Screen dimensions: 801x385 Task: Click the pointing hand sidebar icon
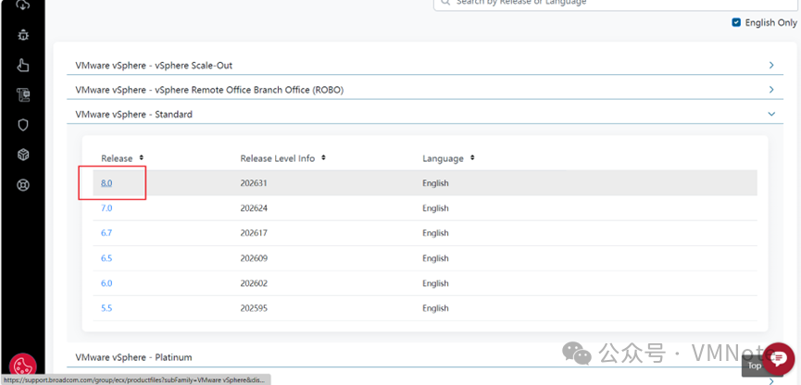point(23,65)
